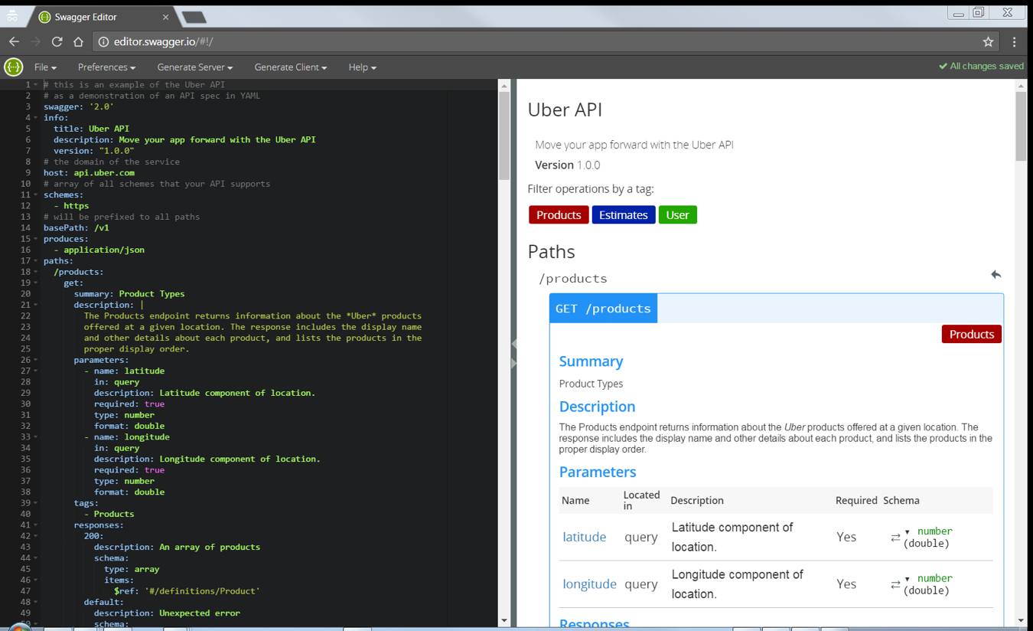This screenshot has height=631, width=1033.
Task: Open the Help dropdown menu
Action: point(363,67)
